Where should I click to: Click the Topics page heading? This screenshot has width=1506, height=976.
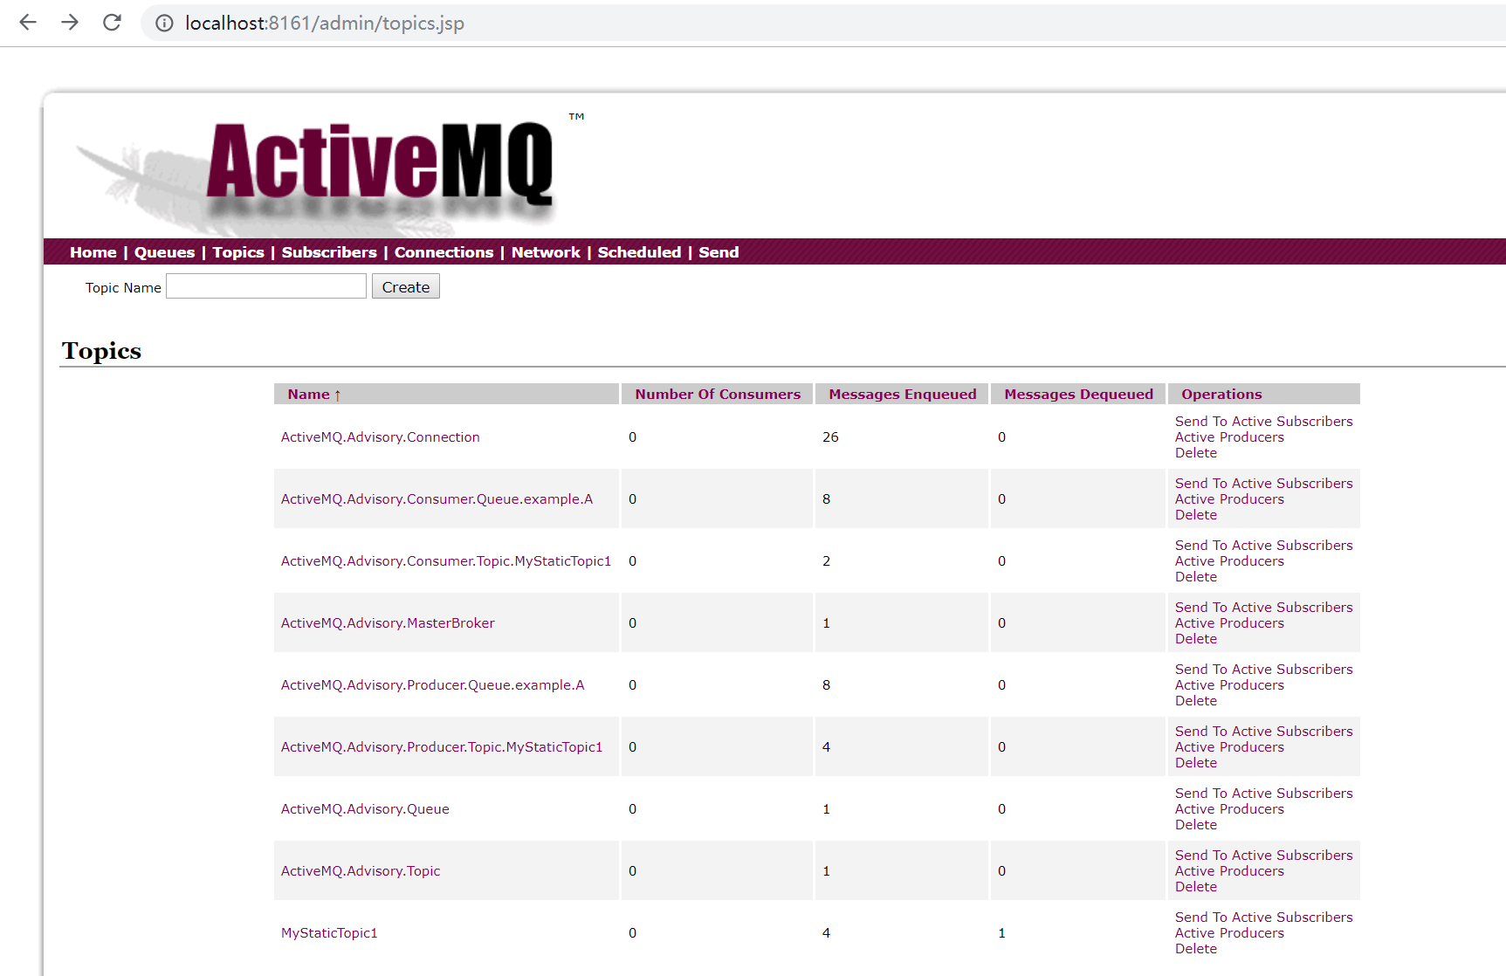pyautogui.click(x=101, y=351)
